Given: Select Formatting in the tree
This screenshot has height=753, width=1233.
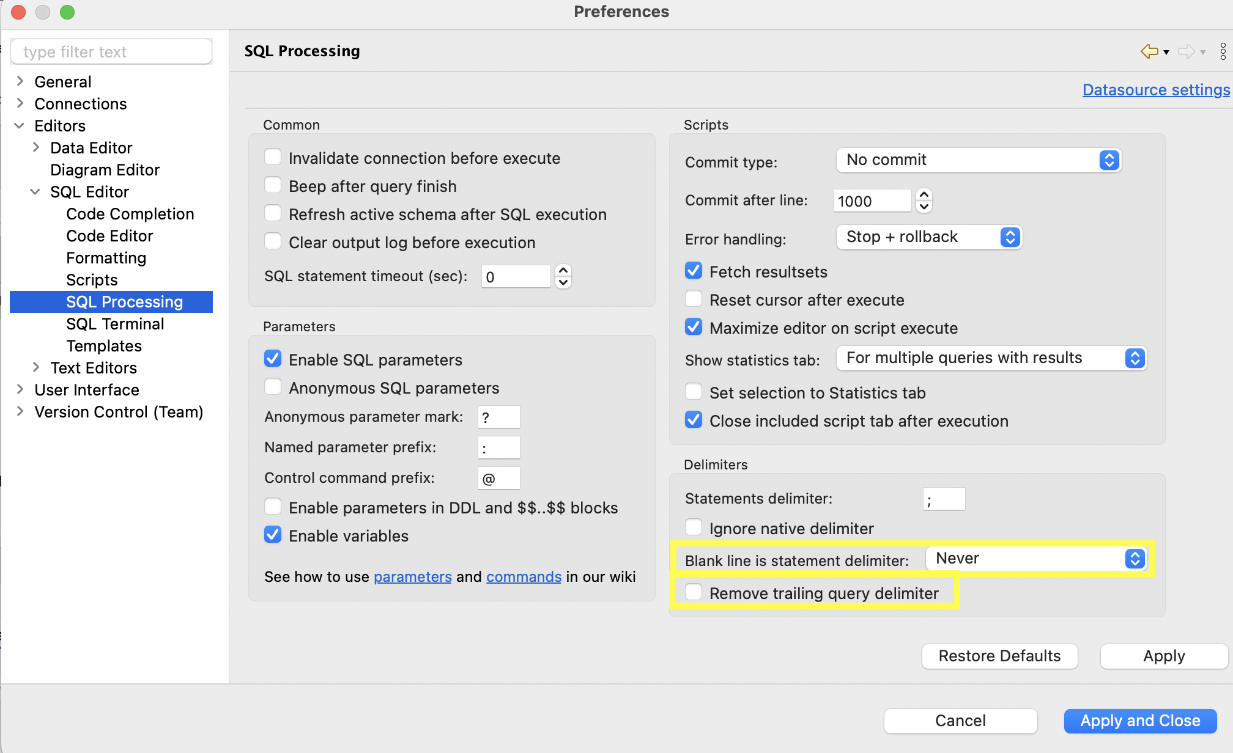Looking at the screenshot, I should (x=106, y=258).
